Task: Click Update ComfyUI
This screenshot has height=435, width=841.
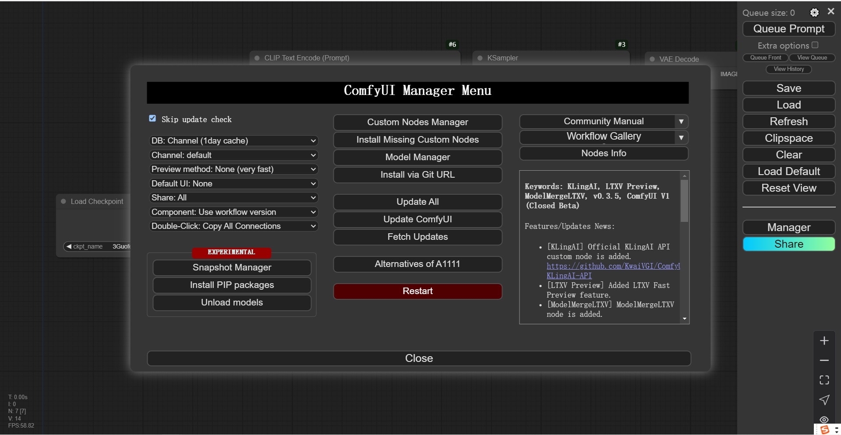Action: (x=417, y=220)
